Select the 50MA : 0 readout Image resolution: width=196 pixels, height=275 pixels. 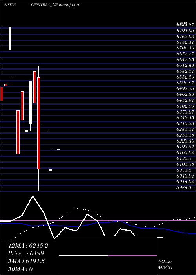pyautogui.click(x=20, y=269)
